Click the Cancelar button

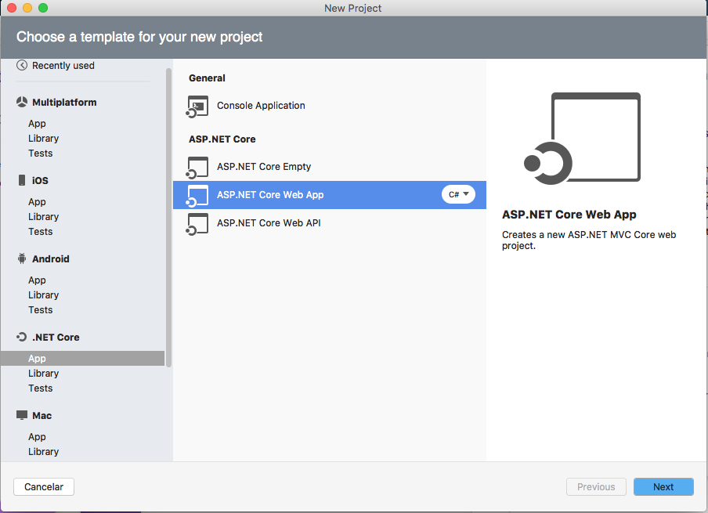44,487
